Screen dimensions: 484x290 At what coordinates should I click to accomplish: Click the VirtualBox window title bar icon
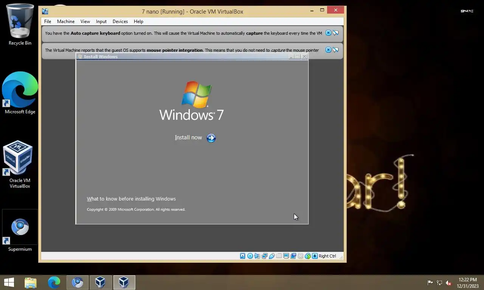coord(45,11)
